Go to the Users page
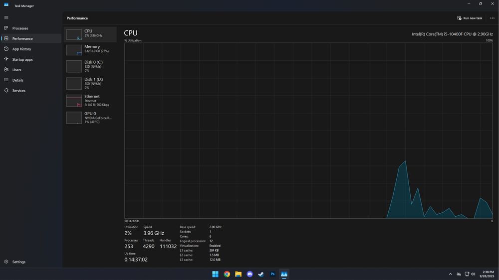 [x=31, y=70]
